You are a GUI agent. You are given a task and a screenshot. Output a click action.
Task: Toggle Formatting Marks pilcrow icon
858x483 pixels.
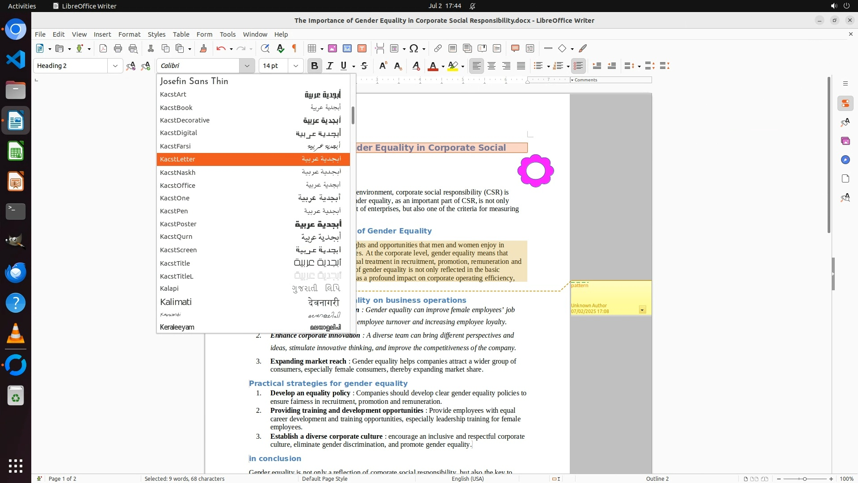(294, 48)
